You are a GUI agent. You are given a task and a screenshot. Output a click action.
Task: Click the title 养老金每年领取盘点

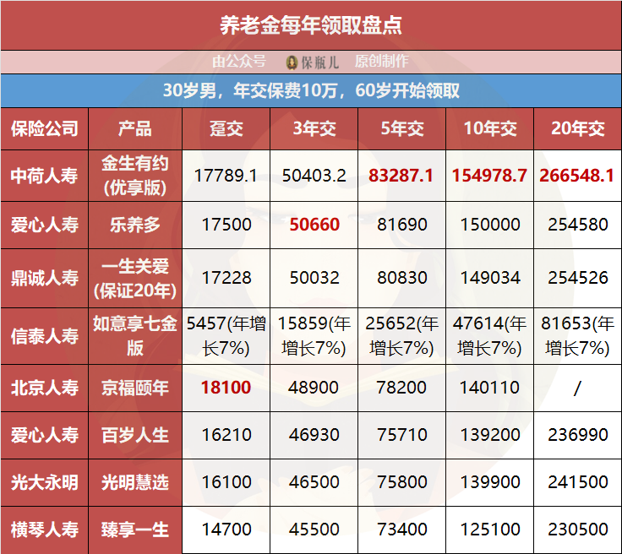(311, 25)
